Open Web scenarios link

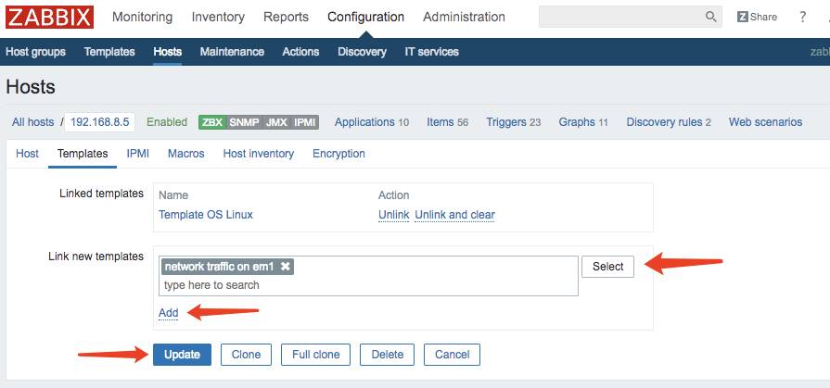click(x=765, y=122)
